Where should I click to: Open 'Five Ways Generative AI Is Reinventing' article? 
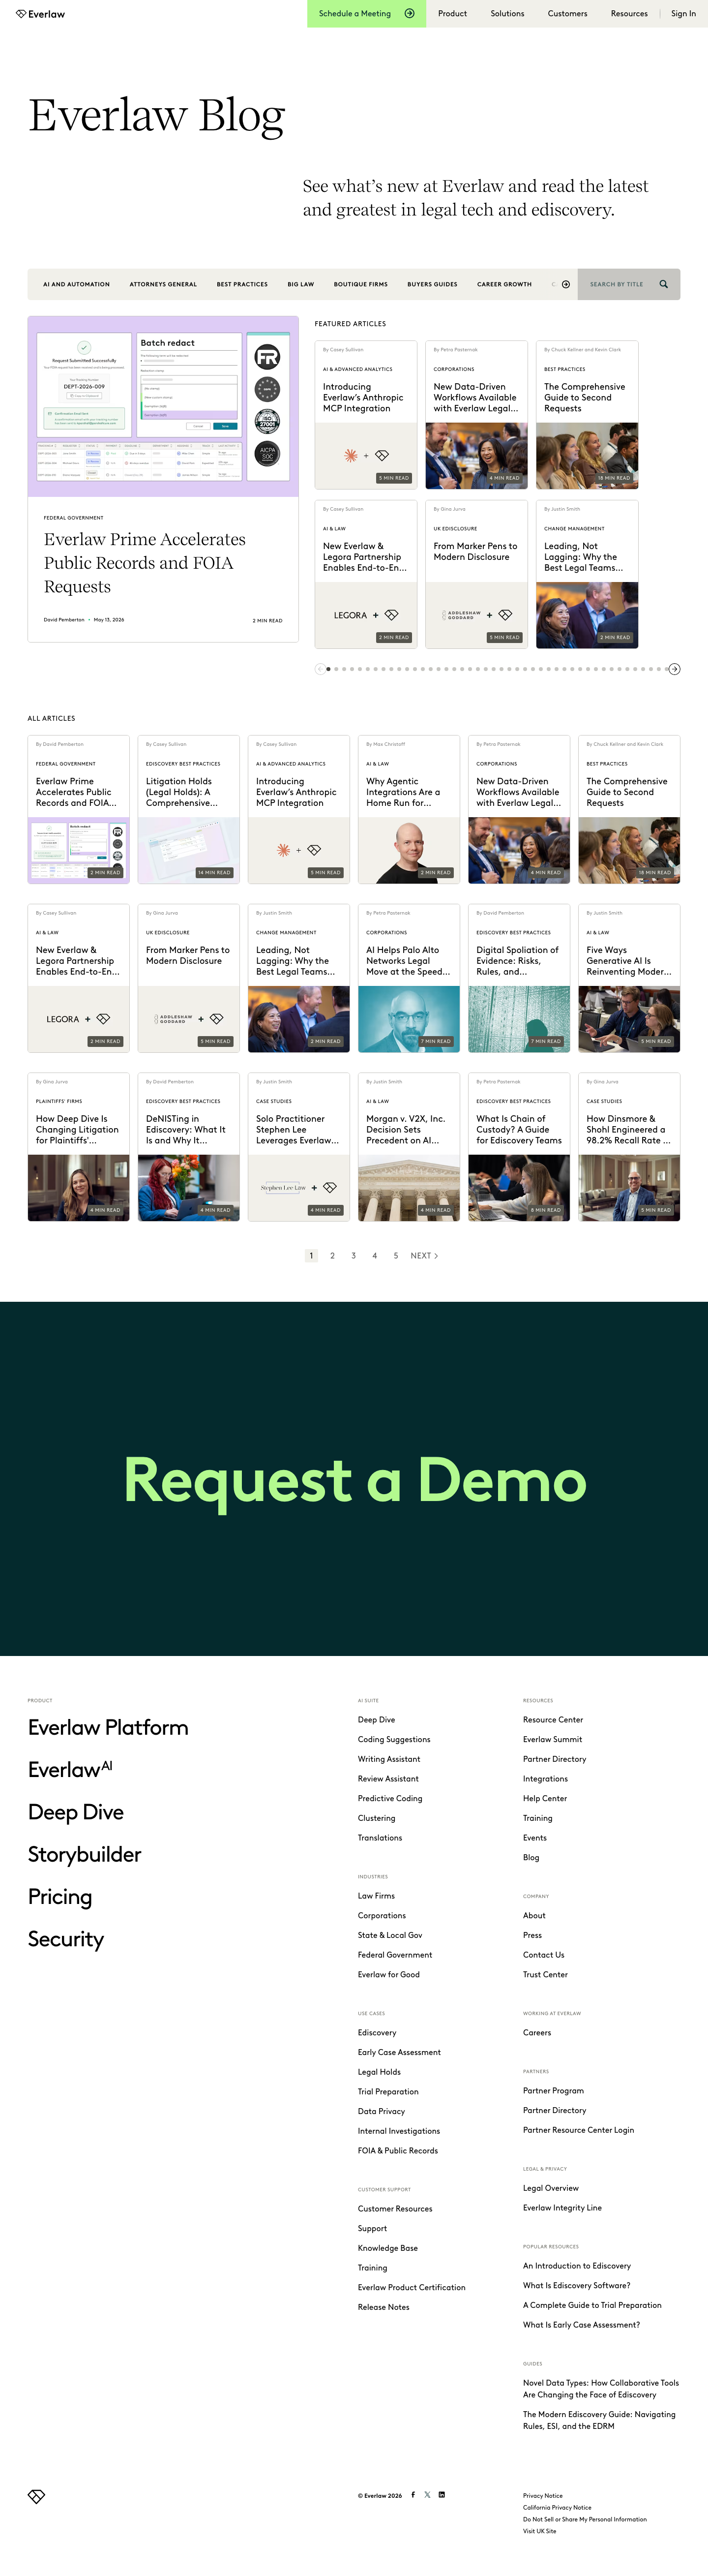click(629, 978)
